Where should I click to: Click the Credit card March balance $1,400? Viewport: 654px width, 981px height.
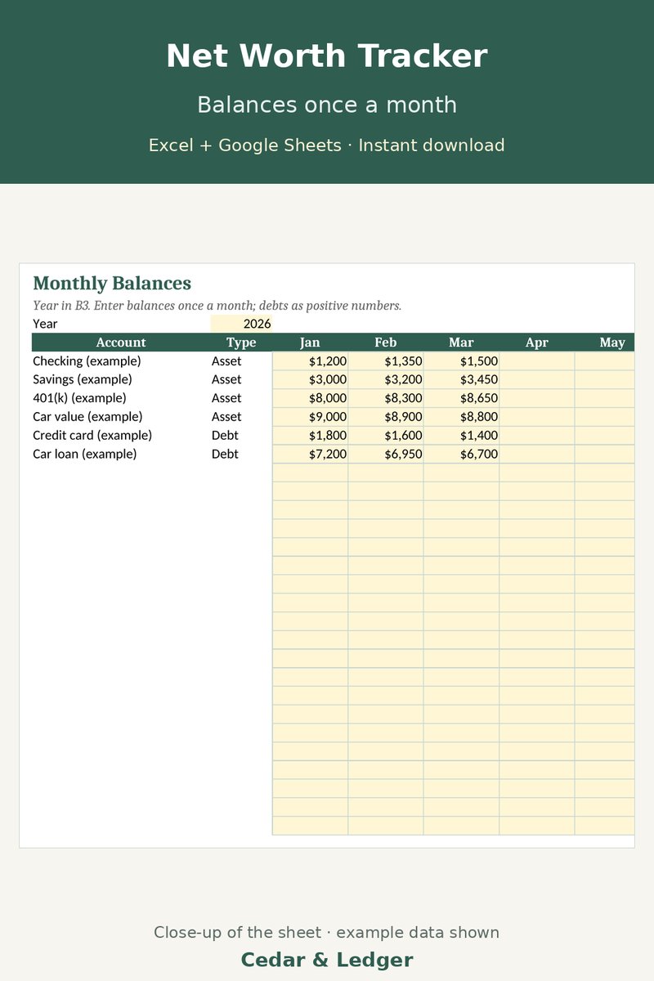pyautogui.click(x=461, y=435)
